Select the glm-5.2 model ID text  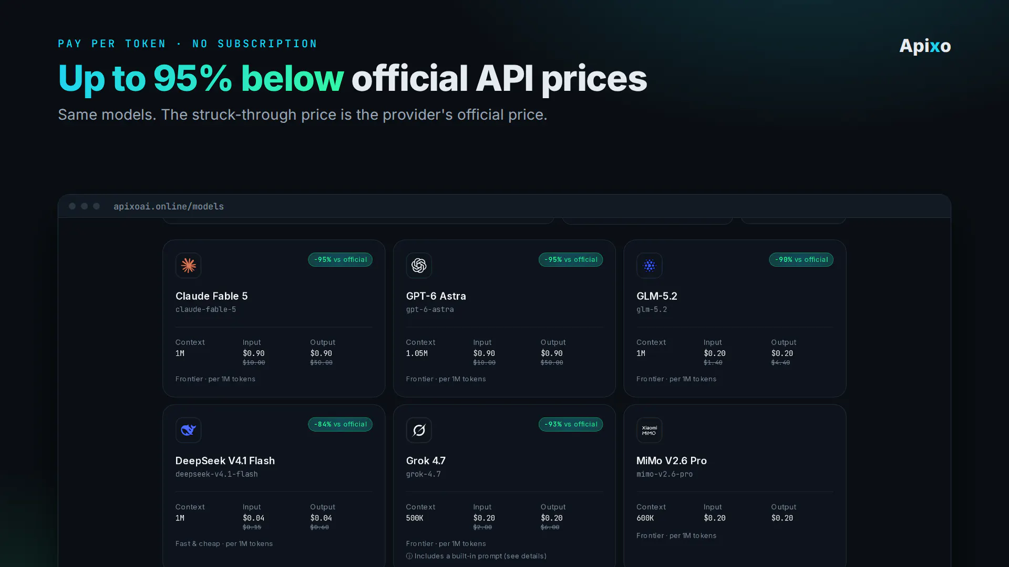[x=652, y=309]
